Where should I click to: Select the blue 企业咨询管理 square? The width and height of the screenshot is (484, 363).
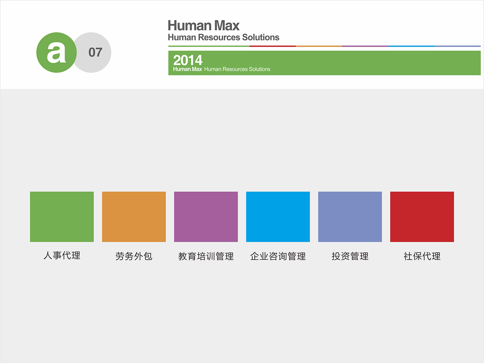pos(278,217)
